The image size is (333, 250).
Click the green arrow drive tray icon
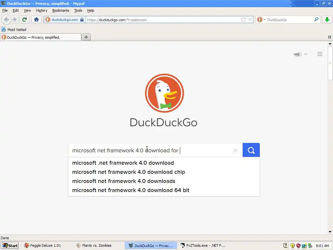[x=310, y=246]
